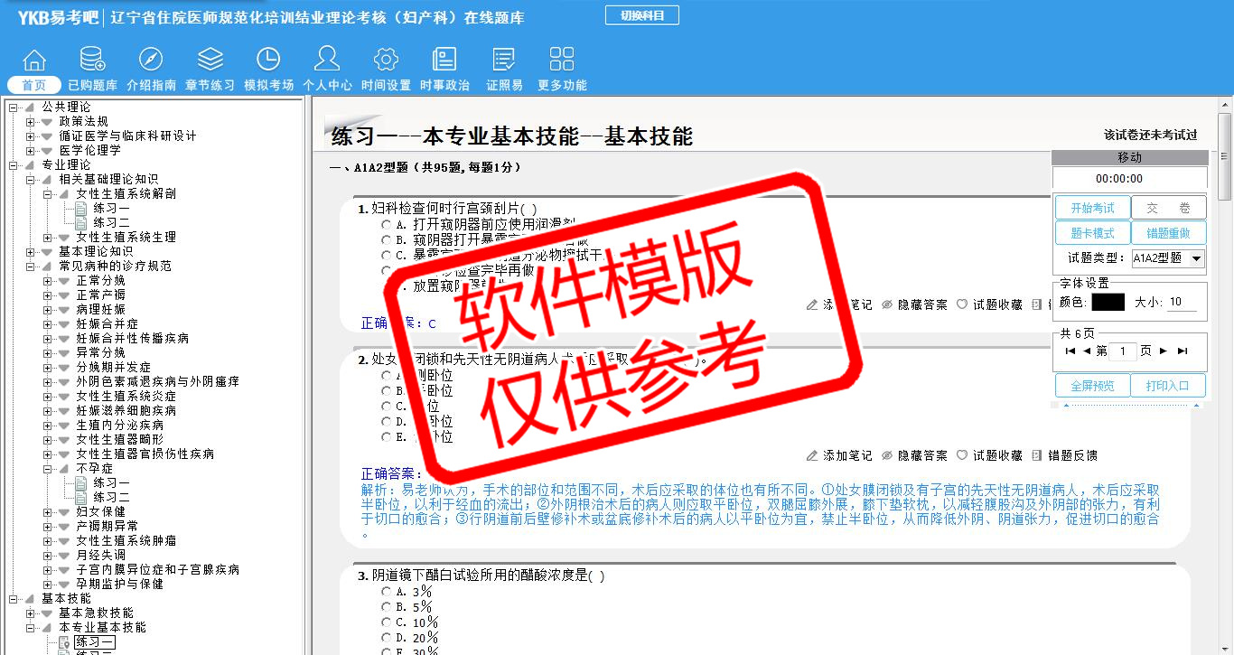Choose answer D. 20% for question 3
Image resolution: width=1234 pixels, height=655 pixels.
tap(387, 638)
